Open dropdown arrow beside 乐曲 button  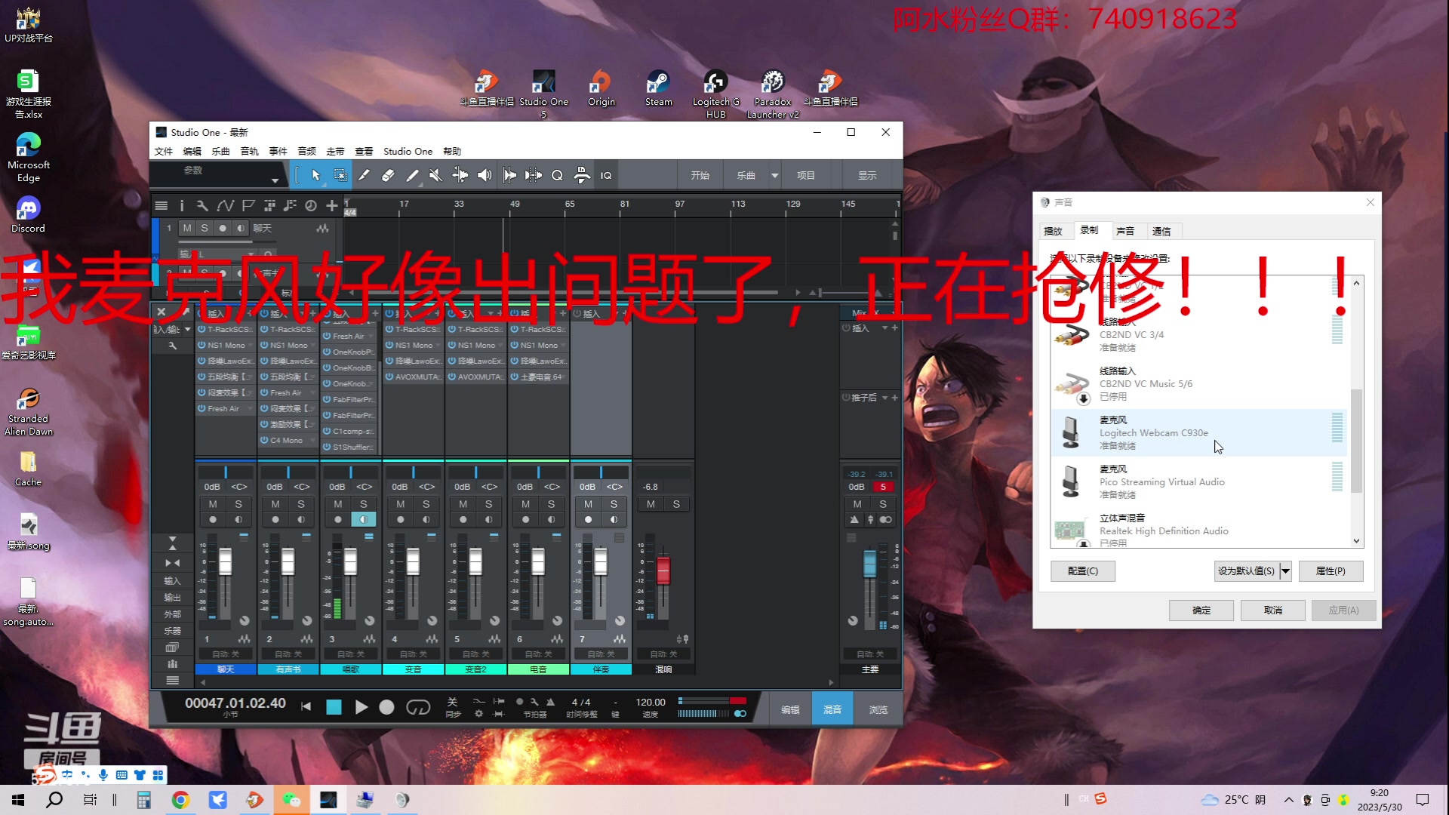[x=774, y=175]
